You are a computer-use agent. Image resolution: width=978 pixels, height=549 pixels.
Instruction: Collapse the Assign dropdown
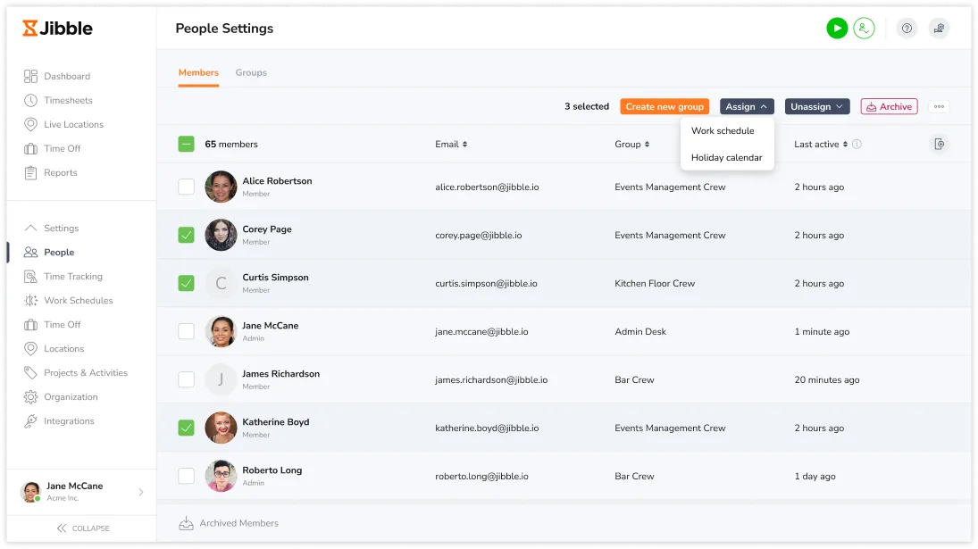point(747,107)
